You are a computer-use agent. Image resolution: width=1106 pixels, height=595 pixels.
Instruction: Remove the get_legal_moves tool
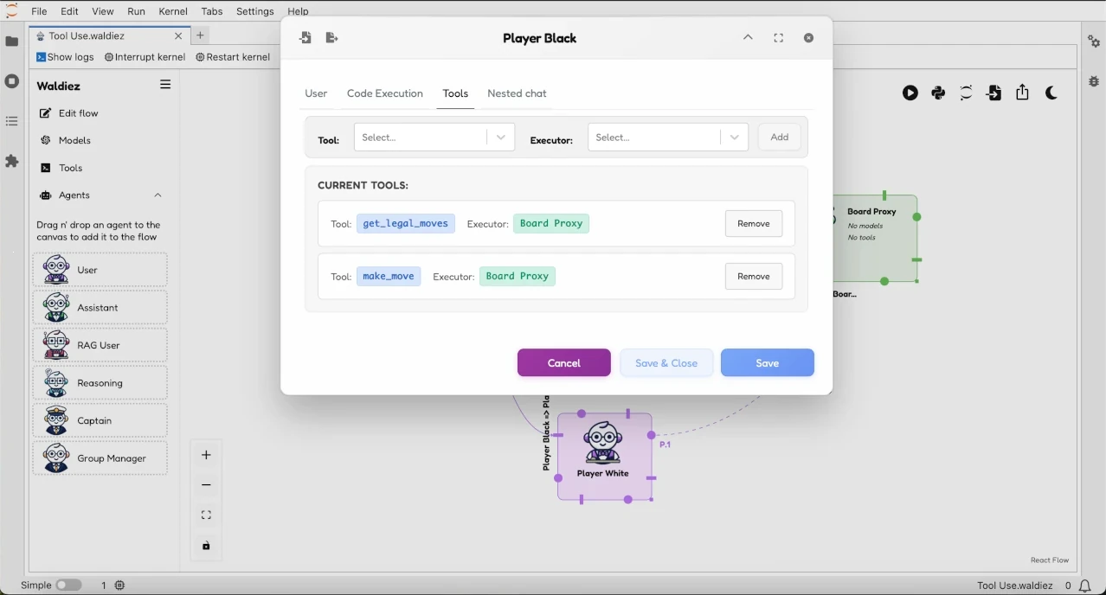(x=753, y=224)
